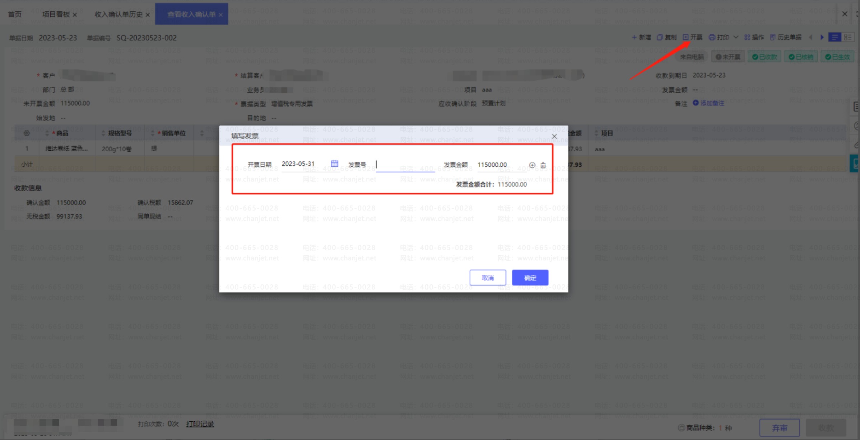Click the 历史单据 history documents icon
The width and height of the screenshot is (860, 440).
click(772, 37)
